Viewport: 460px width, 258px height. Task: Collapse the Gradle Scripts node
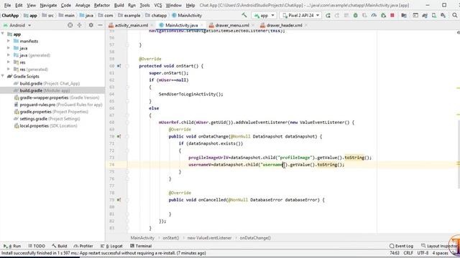(3, 77)
